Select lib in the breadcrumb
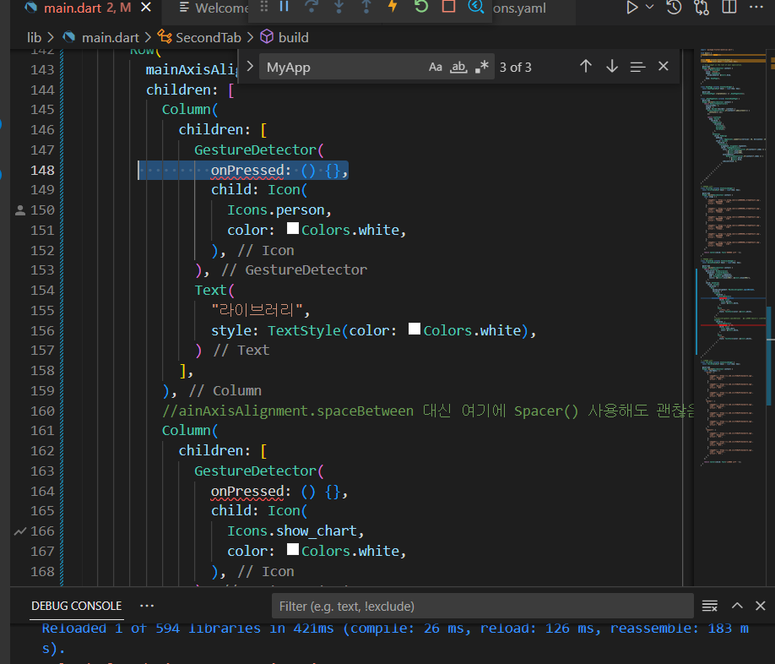775x664 pixels. [34, 37]
